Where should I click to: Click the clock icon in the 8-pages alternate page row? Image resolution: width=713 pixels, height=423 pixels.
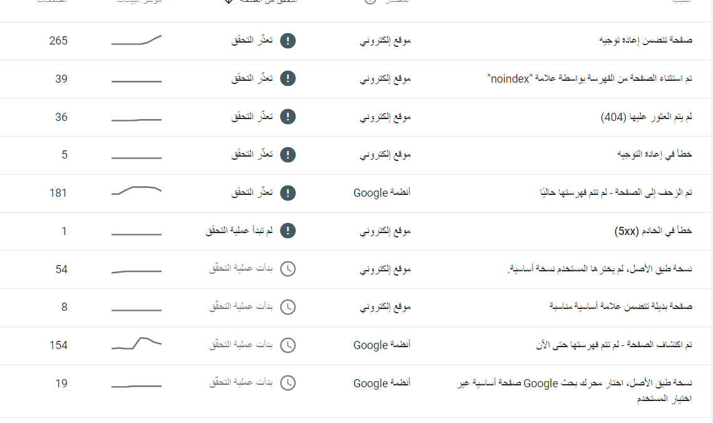288,307
